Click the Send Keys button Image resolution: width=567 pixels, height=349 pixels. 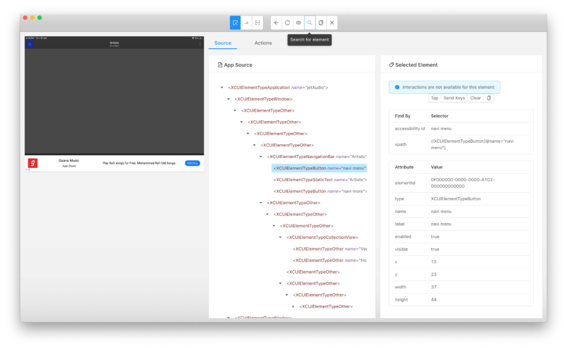454,98
